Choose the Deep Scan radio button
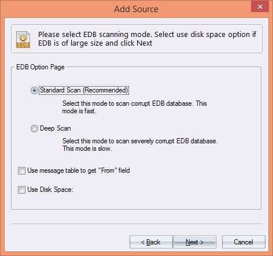Viewport: 273px width, 256px height. click(34, 128)
